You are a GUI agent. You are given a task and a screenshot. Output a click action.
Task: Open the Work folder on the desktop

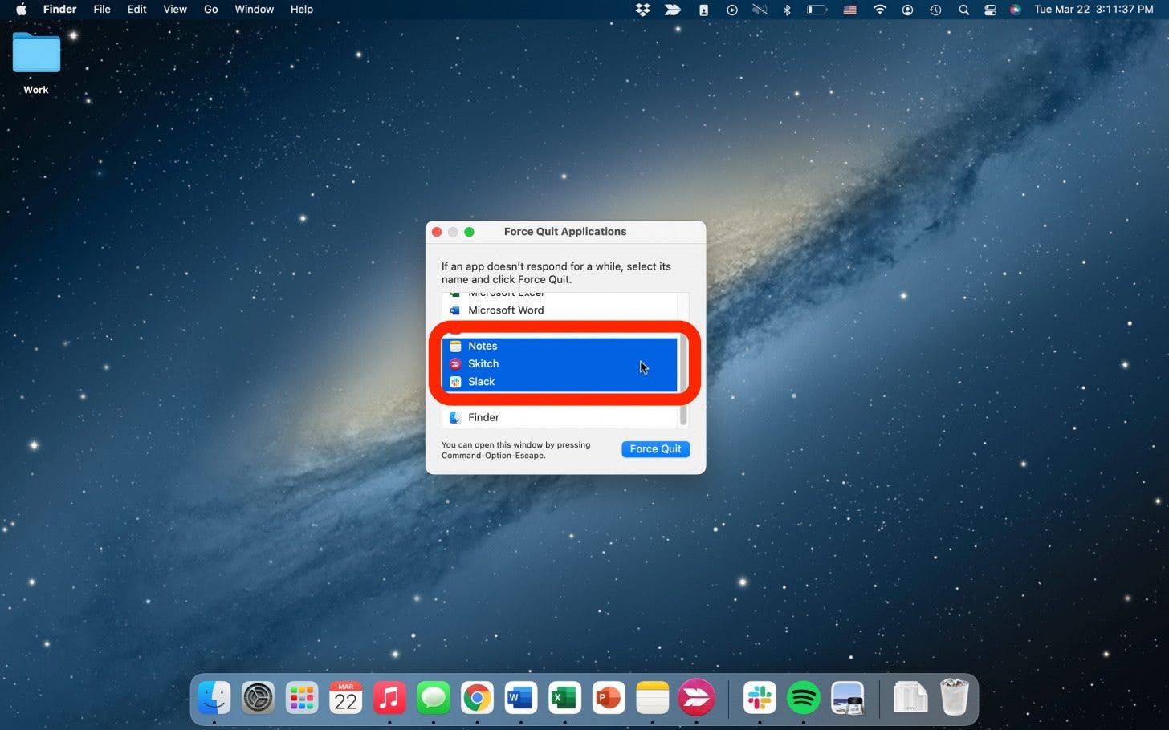pos(36,55)
